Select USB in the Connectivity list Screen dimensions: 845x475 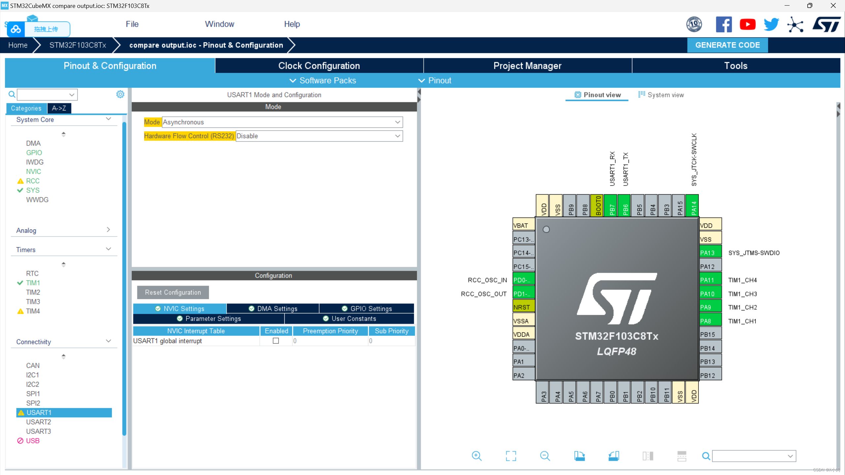(33, 441)
